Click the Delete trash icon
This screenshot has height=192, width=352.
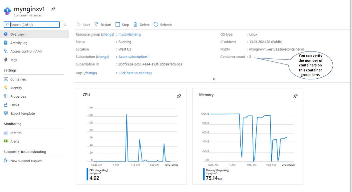point(135,25)
